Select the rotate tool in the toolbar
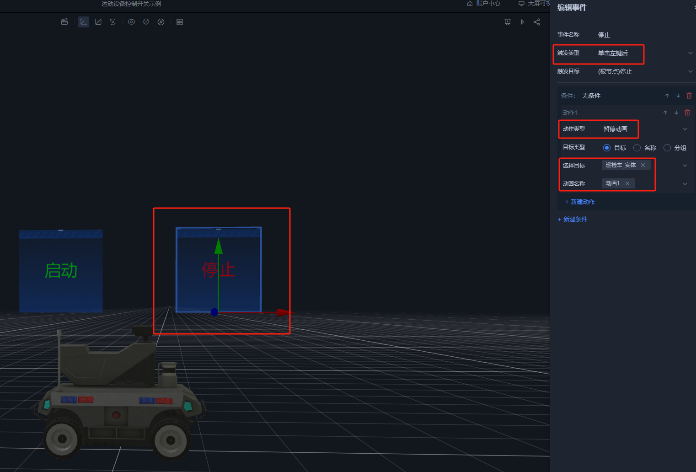Viewport: 696px width, 472px height. (x=113, y=22)
